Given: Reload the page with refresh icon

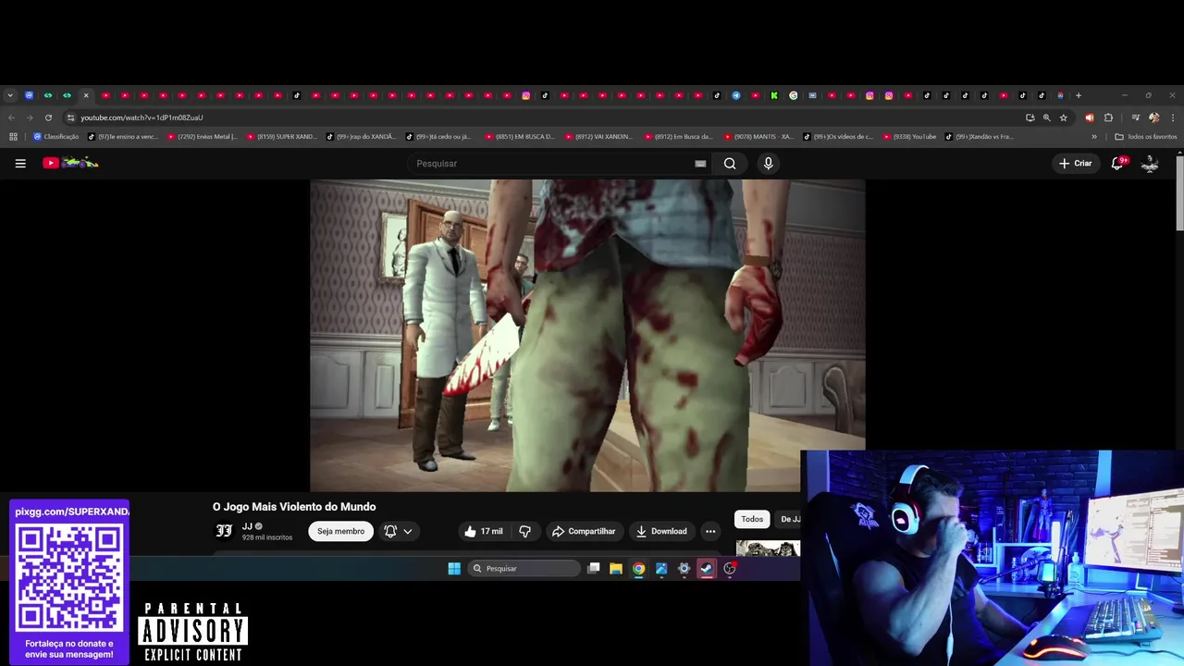Looking at the screenshot, I should click(48, 117).
